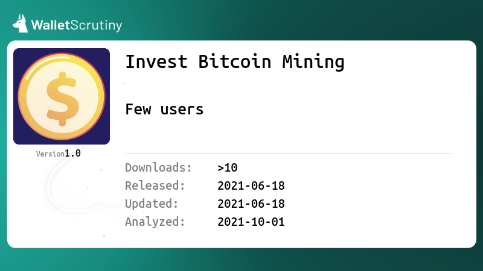Image resolution: width=483 pixels, height=271 pixels.
Task: Click the Updated label
Action: 152,204
